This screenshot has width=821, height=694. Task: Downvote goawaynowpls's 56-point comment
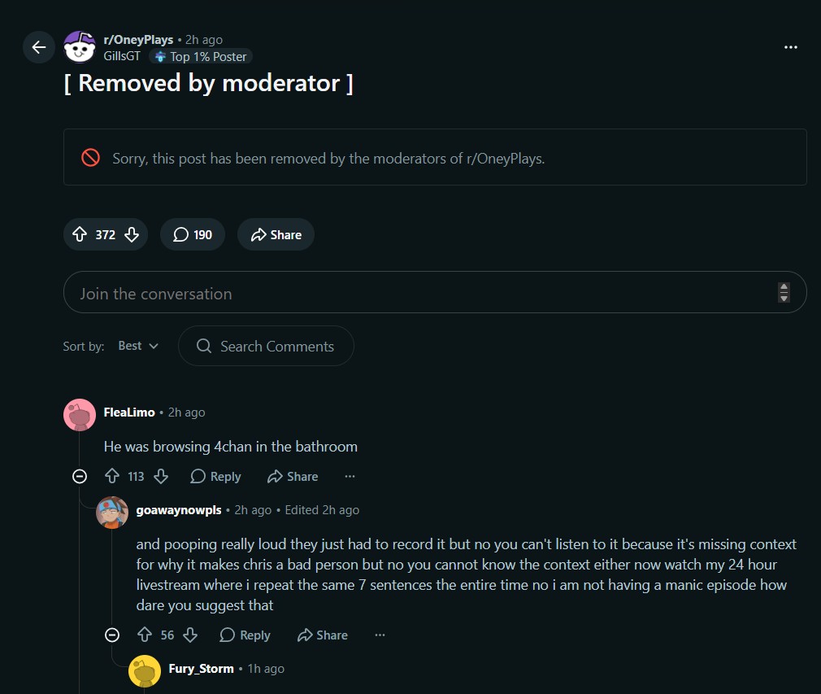click(190, 635)
